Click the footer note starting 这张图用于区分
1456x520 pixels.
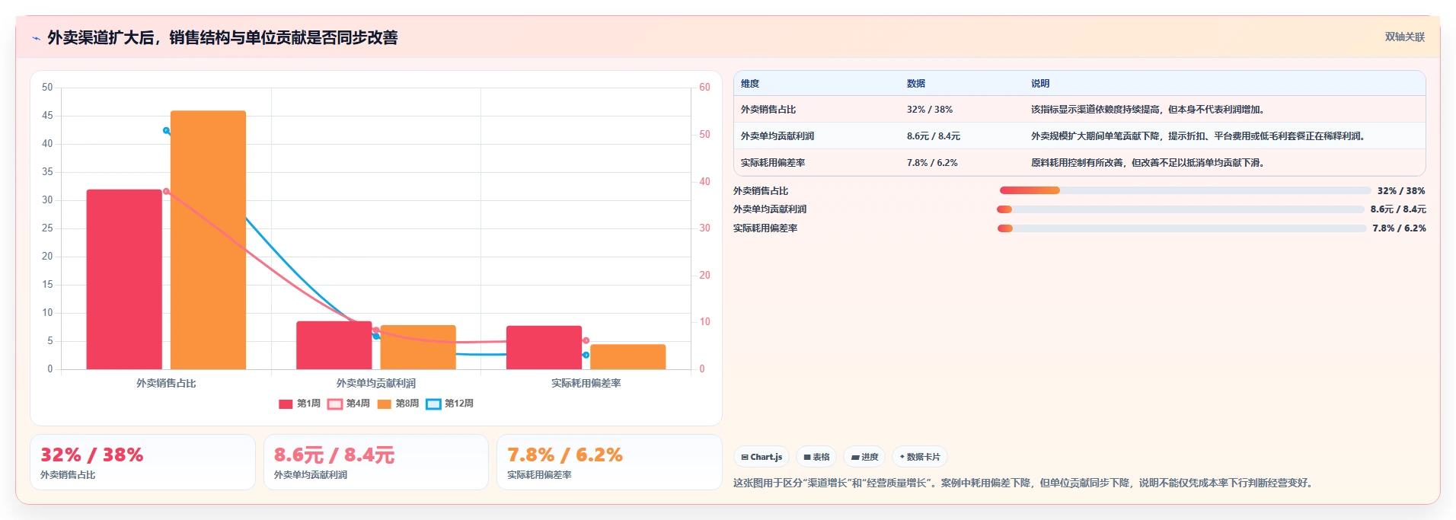[x=1025, y=483]
